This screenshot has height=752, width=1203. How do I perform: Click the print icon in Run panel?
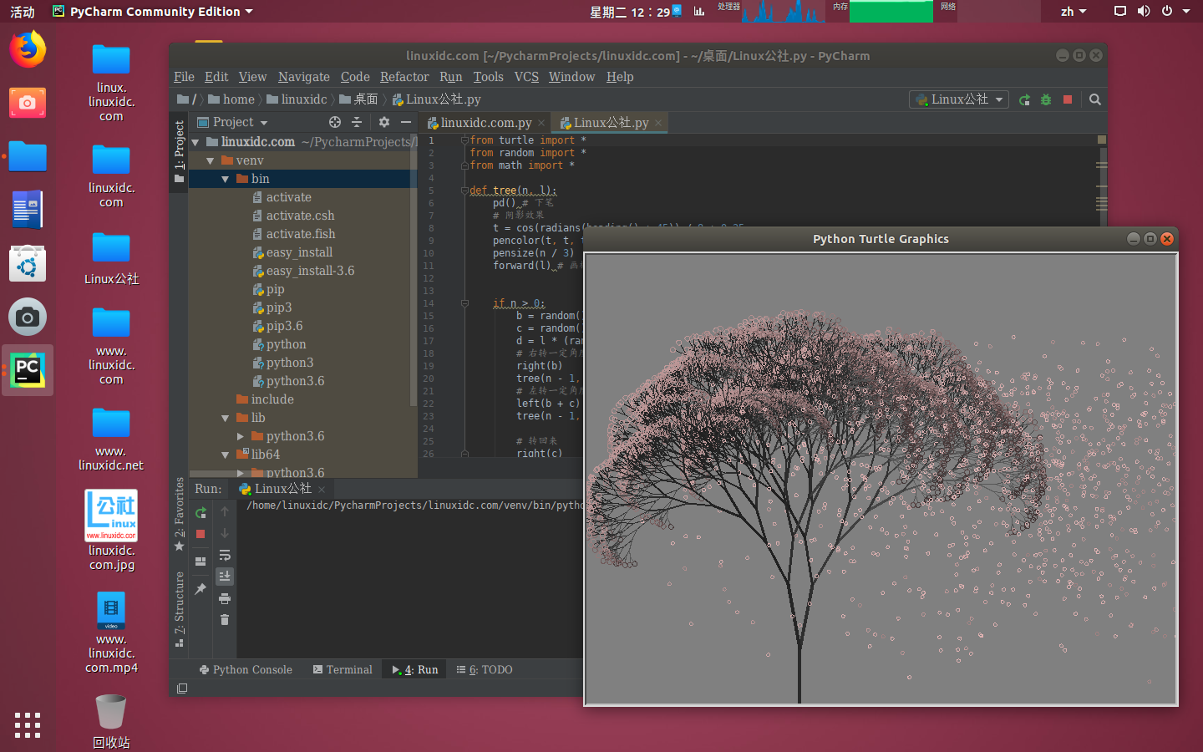(225, 598)
